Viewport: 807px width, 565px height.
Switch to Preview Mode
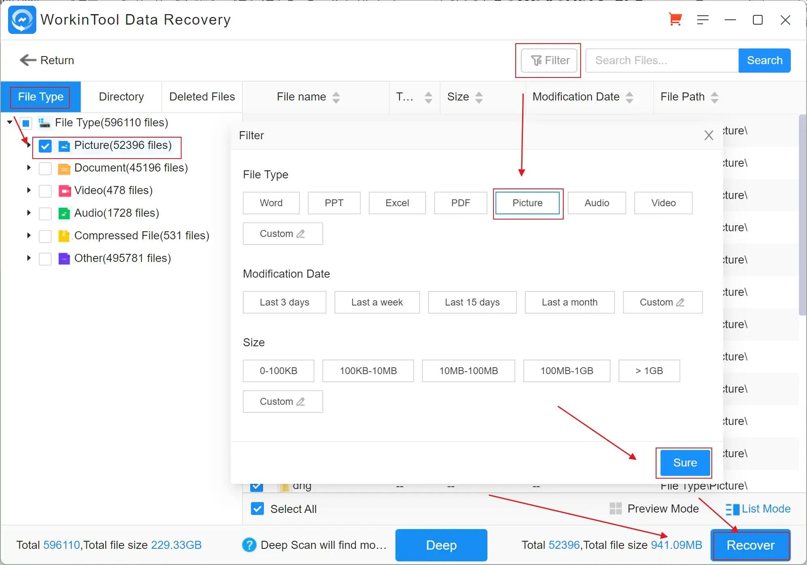654,509
